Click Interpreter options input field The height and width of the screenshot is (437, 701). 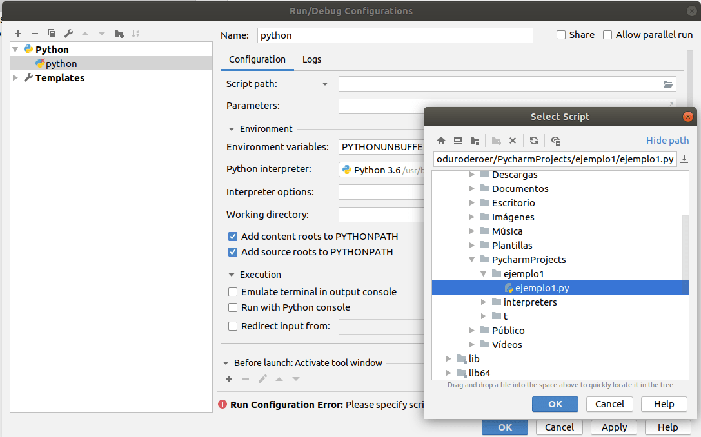[x=381, y=192]
